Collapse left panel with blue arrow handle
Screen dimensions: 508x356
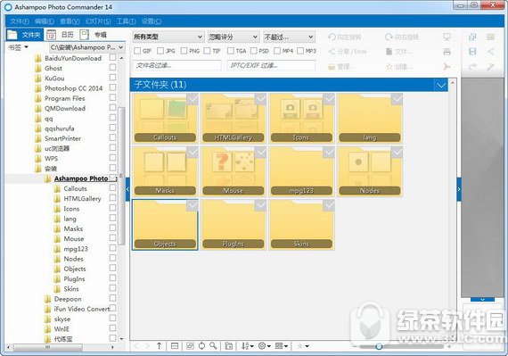[127, 189]
